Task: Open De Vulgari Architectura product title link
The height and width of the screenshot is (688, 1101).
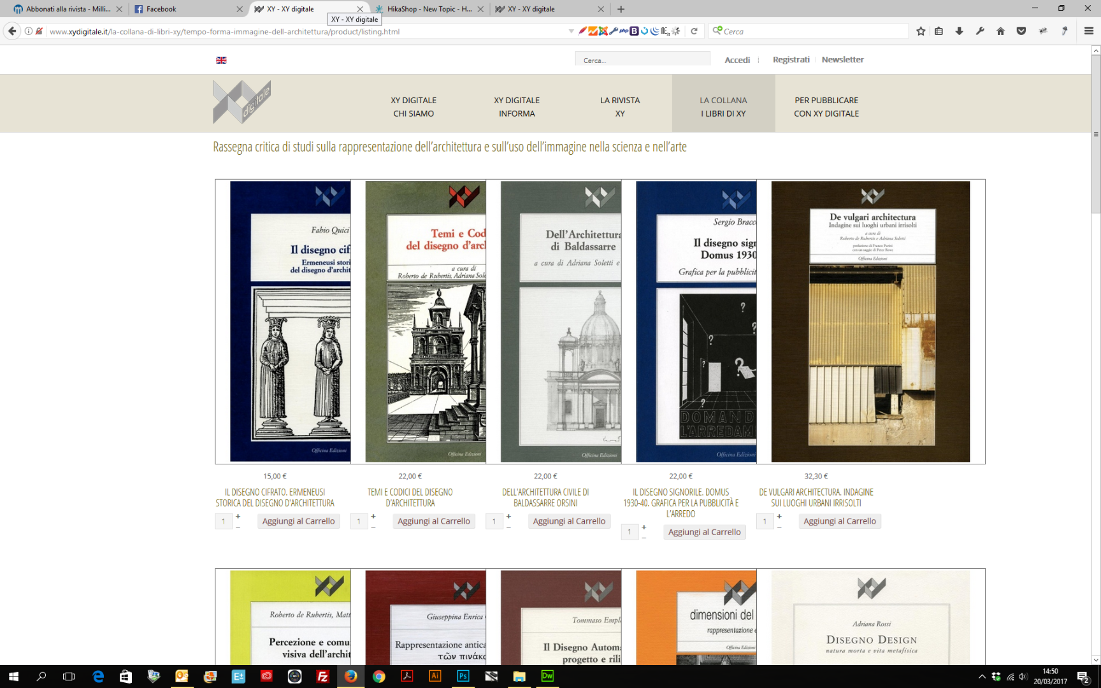Action: [816, 498]
